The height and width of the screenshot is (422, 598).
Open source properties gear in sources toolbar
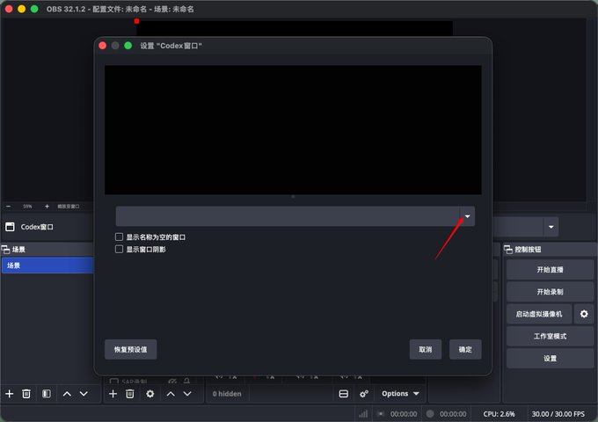point(150,394)
